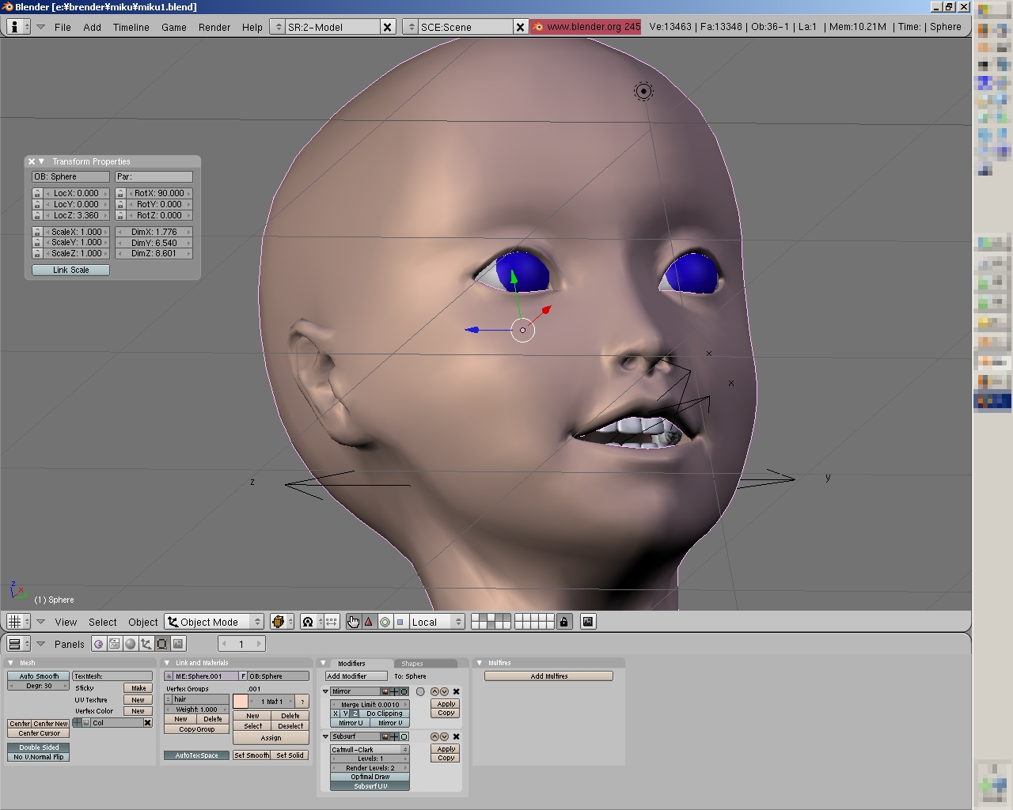Click the Center Cursor button

tap(39, 733)
